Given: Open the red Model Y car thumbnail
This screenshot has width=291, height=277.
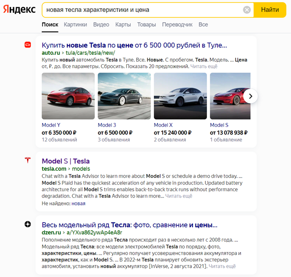Looking at the screenshot, I should [x=68, y=96].
